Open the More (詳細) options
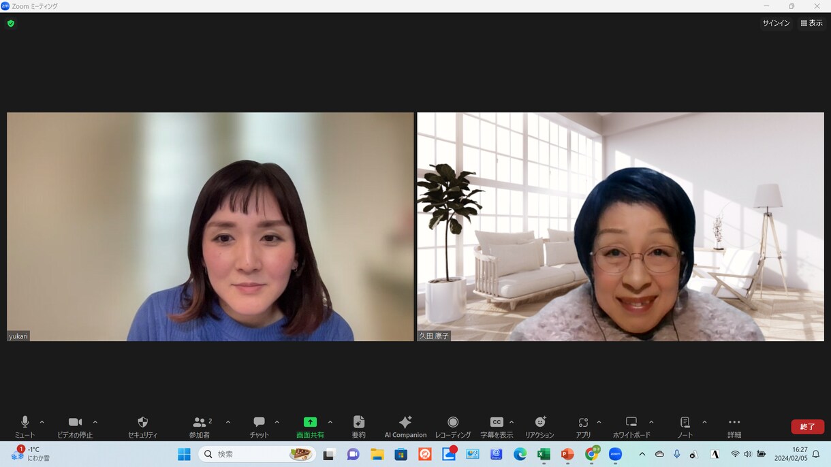Screen dimensions: 831x467 point(734,427)
